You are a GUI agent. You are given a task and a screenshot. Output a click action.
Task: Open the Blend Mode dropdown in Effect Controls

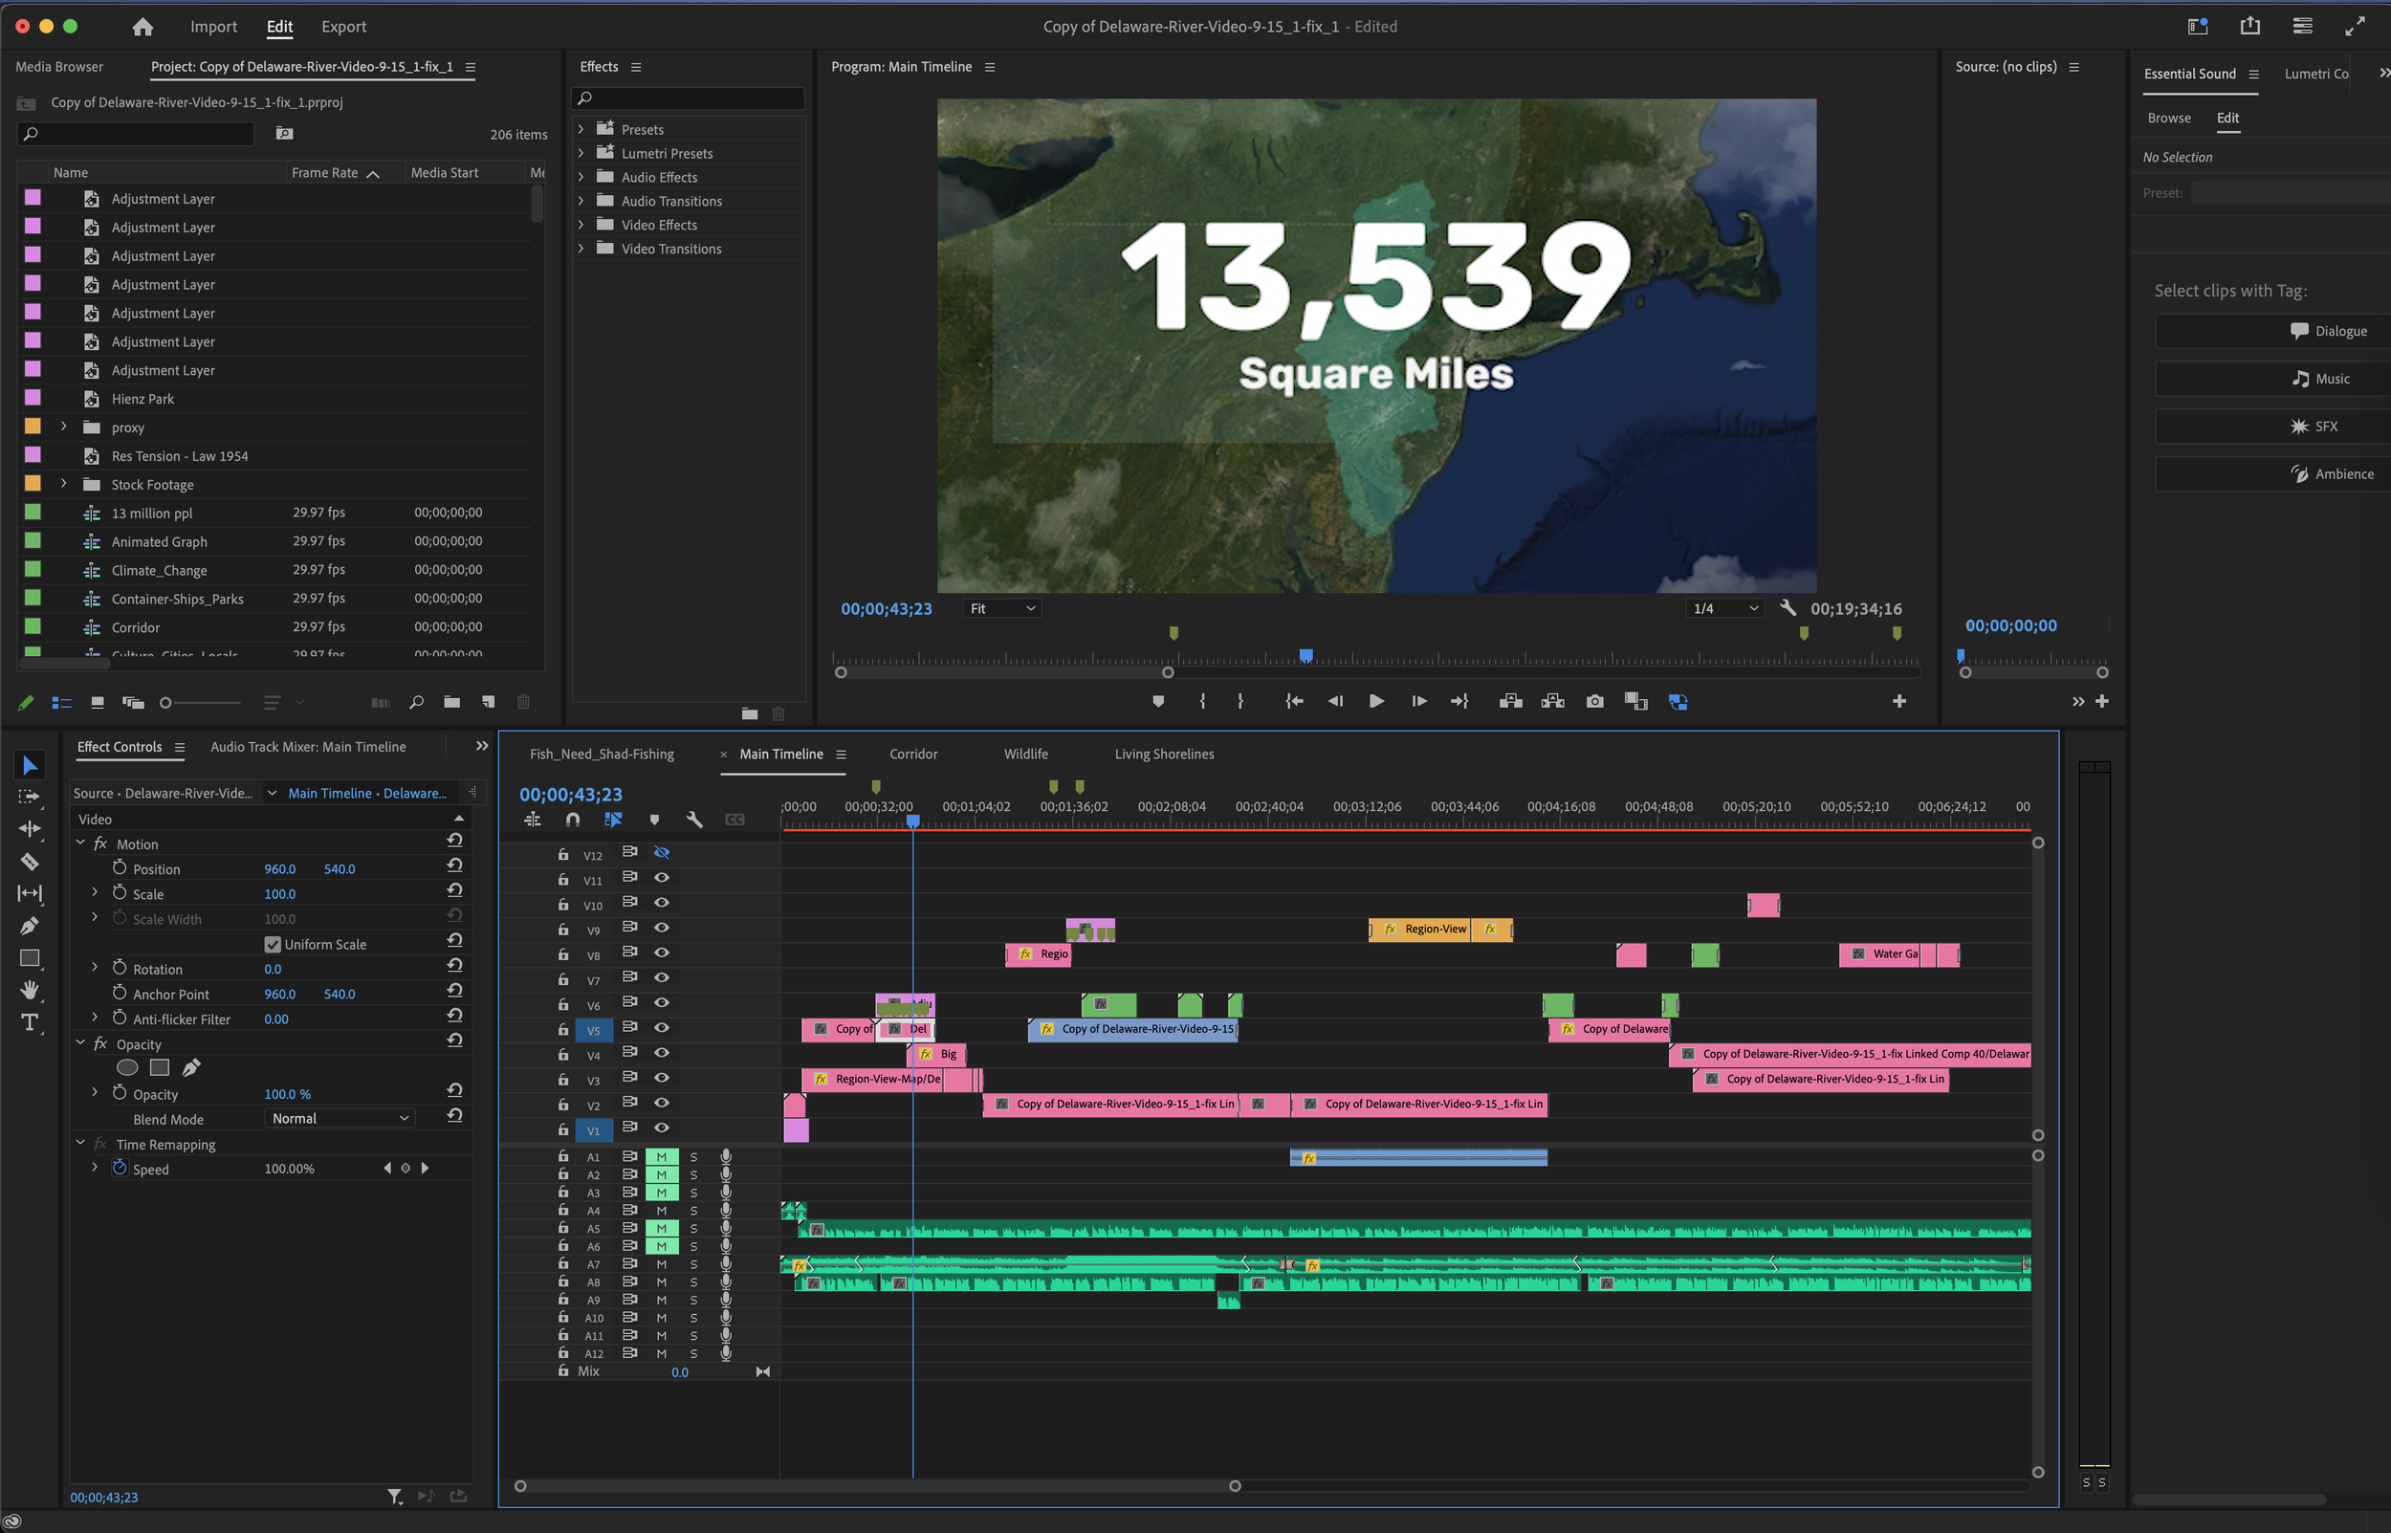point(339,1118)
